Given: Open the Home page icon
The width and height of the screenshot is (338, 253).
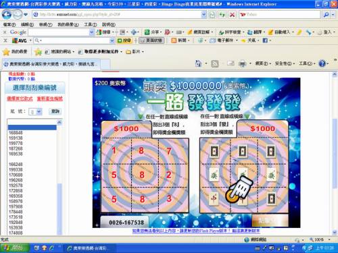Looking at the screenshot, I should coord(198,63).
